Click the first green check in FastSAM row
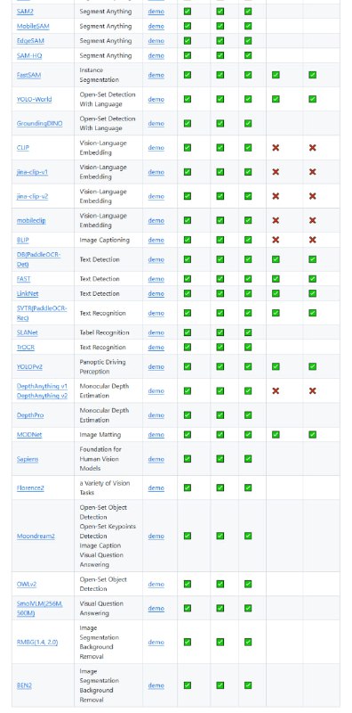This screenshot has width=352, height=713. [x=188, y=75]
